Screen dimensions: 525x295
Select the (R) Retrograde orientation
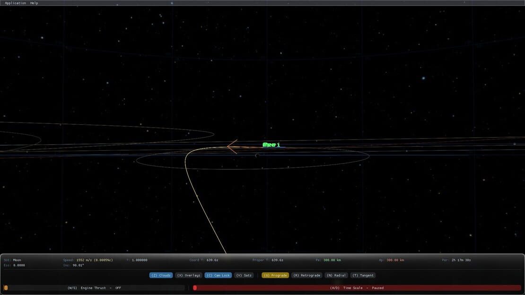point(306,275)
